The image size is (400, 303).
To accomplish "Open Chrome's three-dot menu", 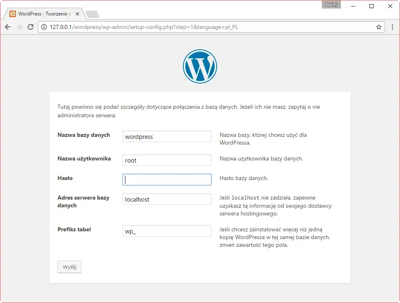I will [x=392, y=27].
